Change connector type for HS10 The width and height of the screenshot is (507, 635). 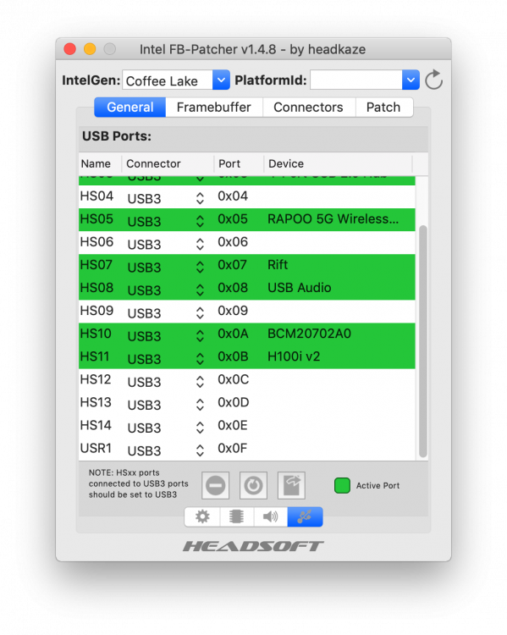200,336
